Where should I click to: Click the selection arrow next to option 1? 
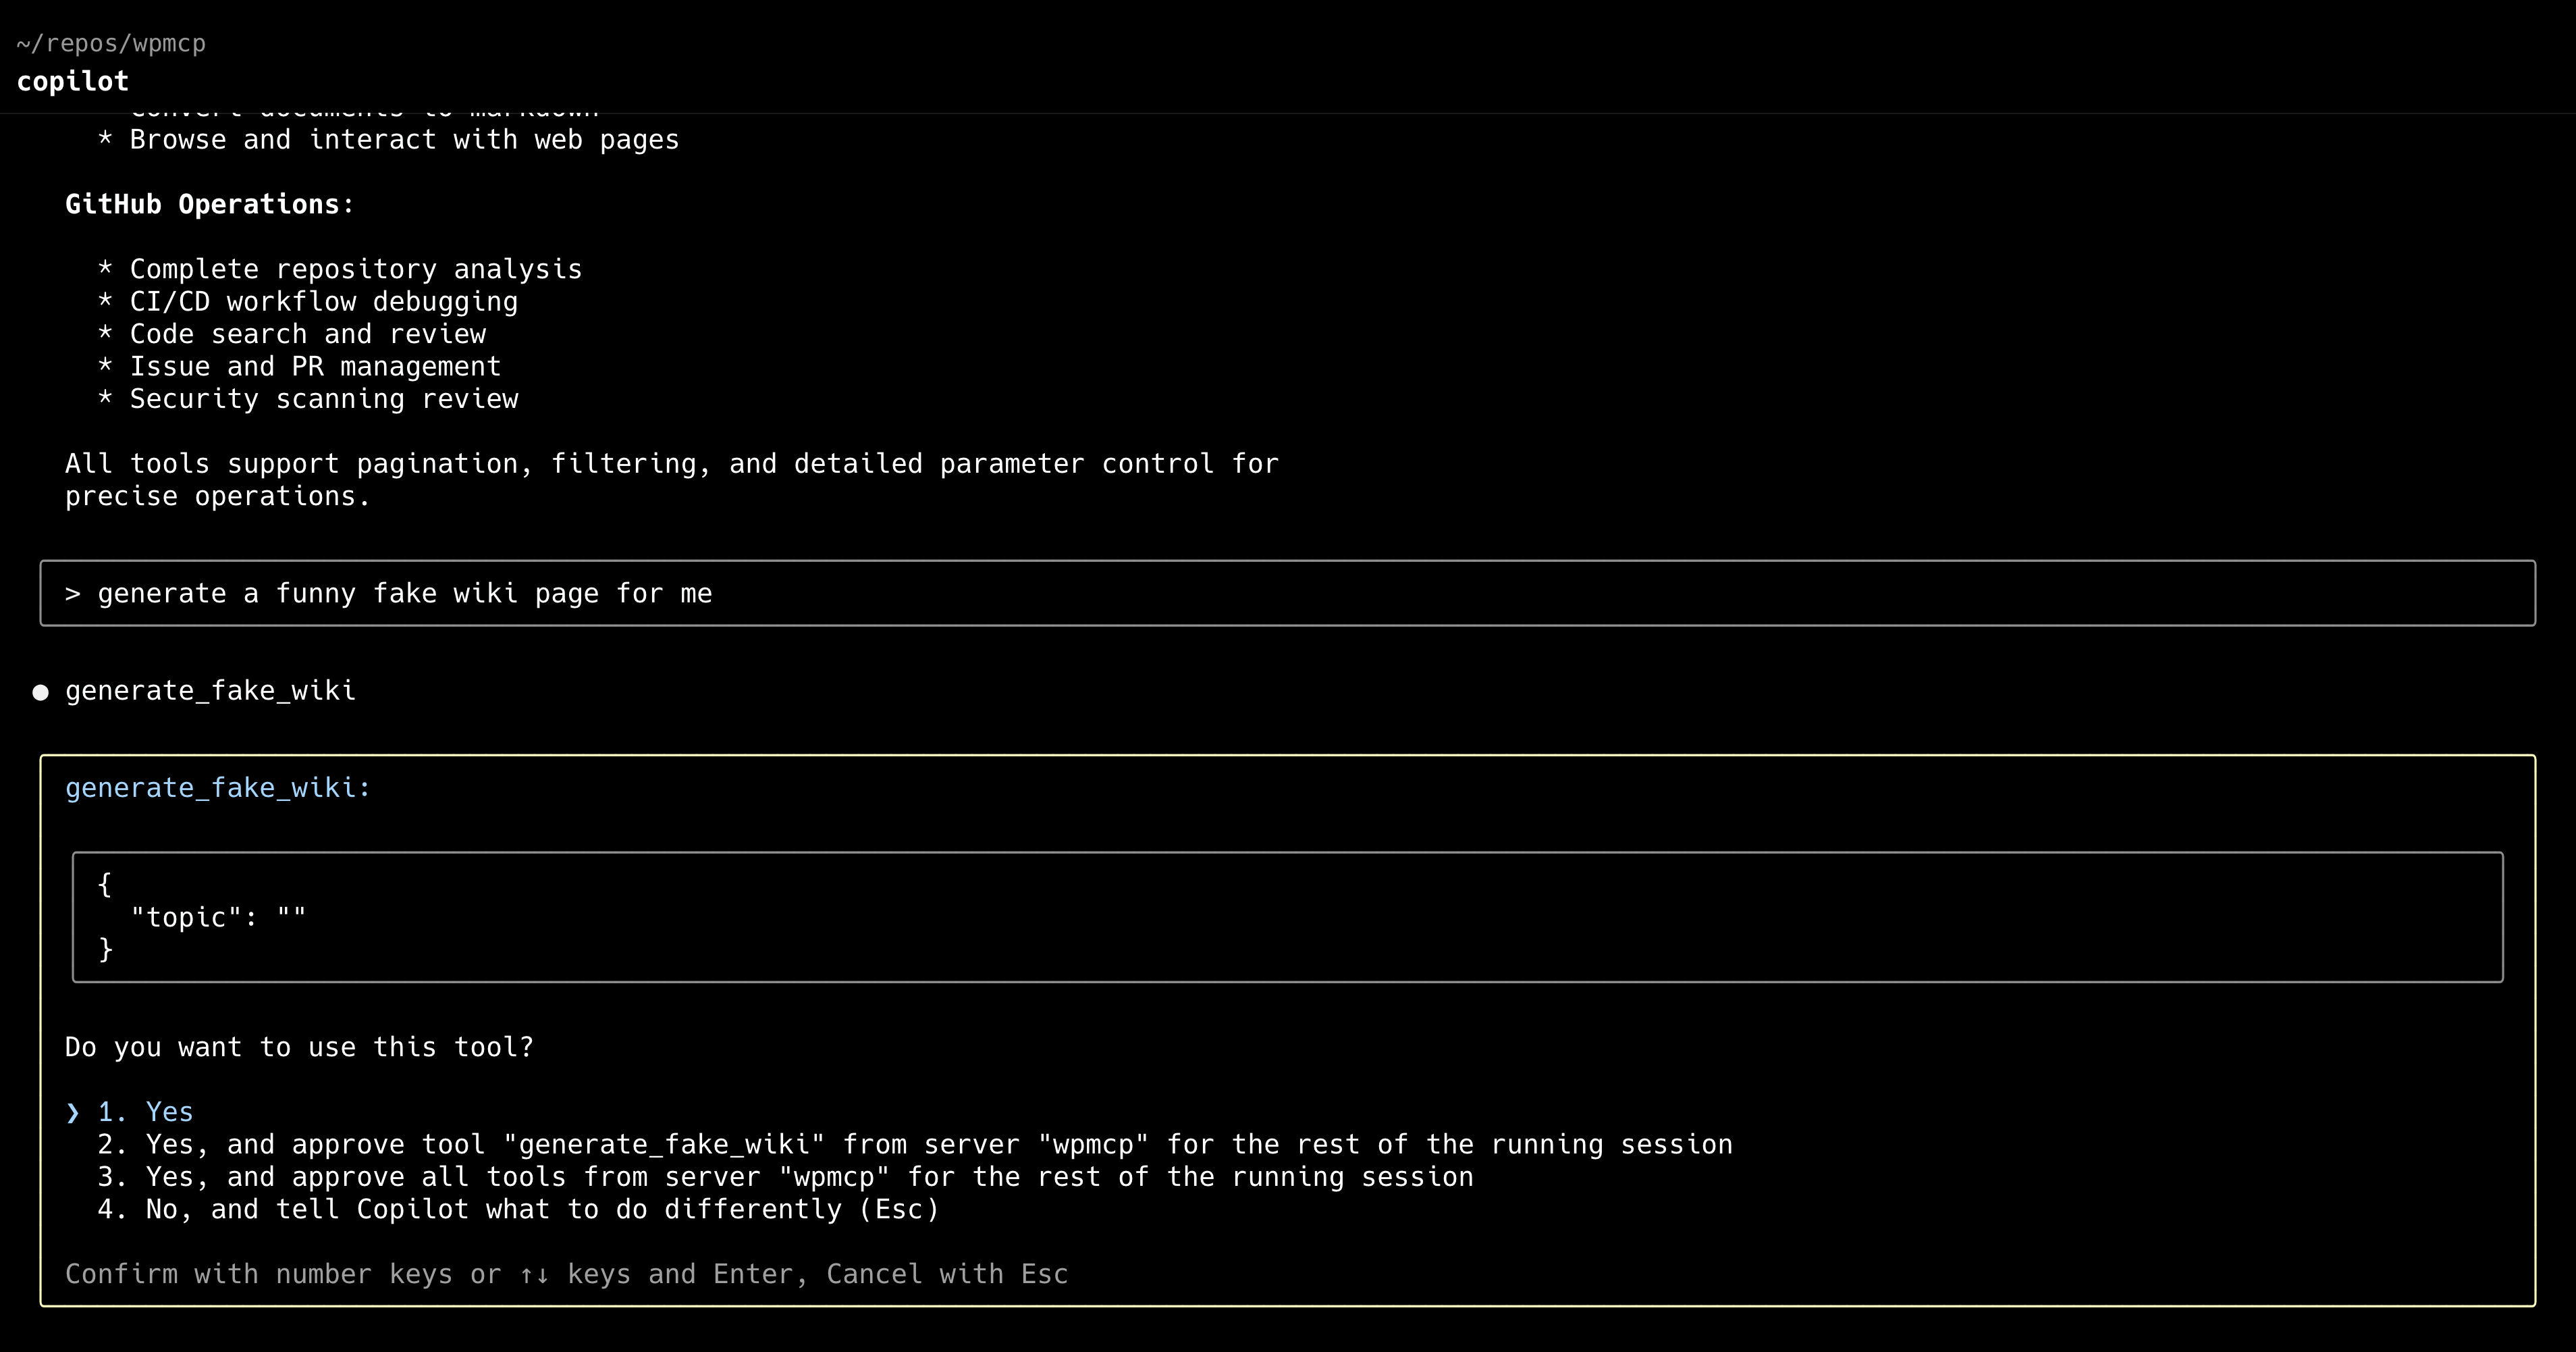click(73, 1111)
